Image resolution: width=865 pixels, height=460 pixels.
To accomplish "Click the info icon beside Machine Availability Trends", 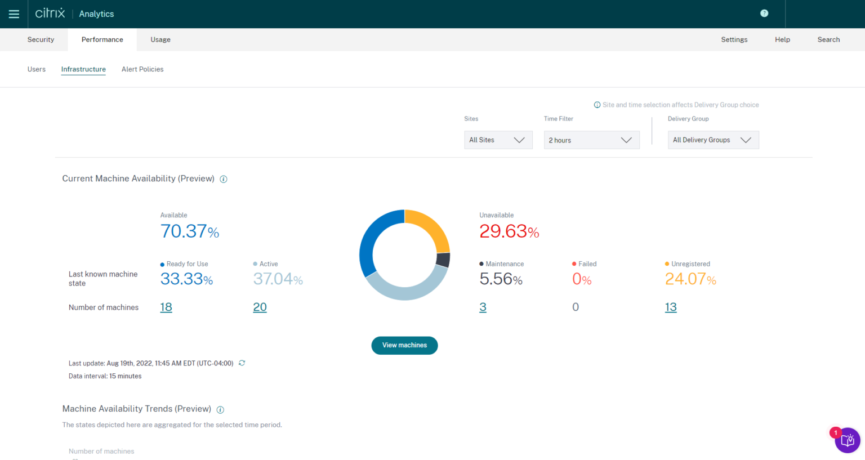I will (220, 409).
